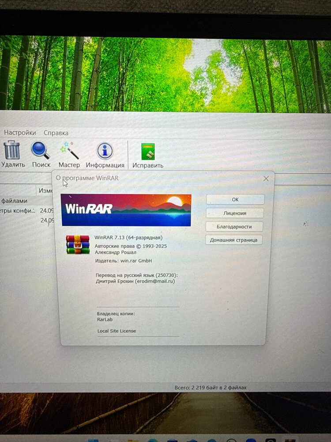
Task: Click the Изме... column header in file list
Action: pyautogui.click(x=45, y=191)
